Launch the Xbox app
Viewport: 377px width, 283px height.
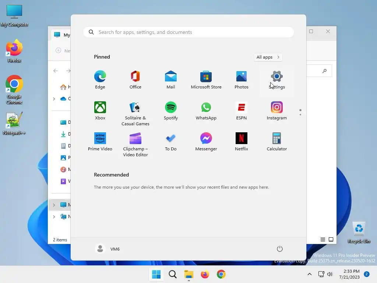click(x=100, y=111)
